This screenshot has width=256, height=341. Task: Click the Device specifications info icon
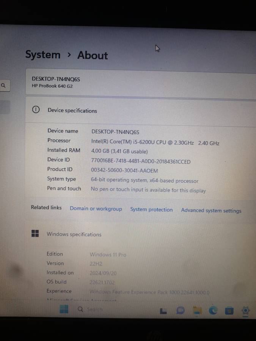[x=36, y=110]
